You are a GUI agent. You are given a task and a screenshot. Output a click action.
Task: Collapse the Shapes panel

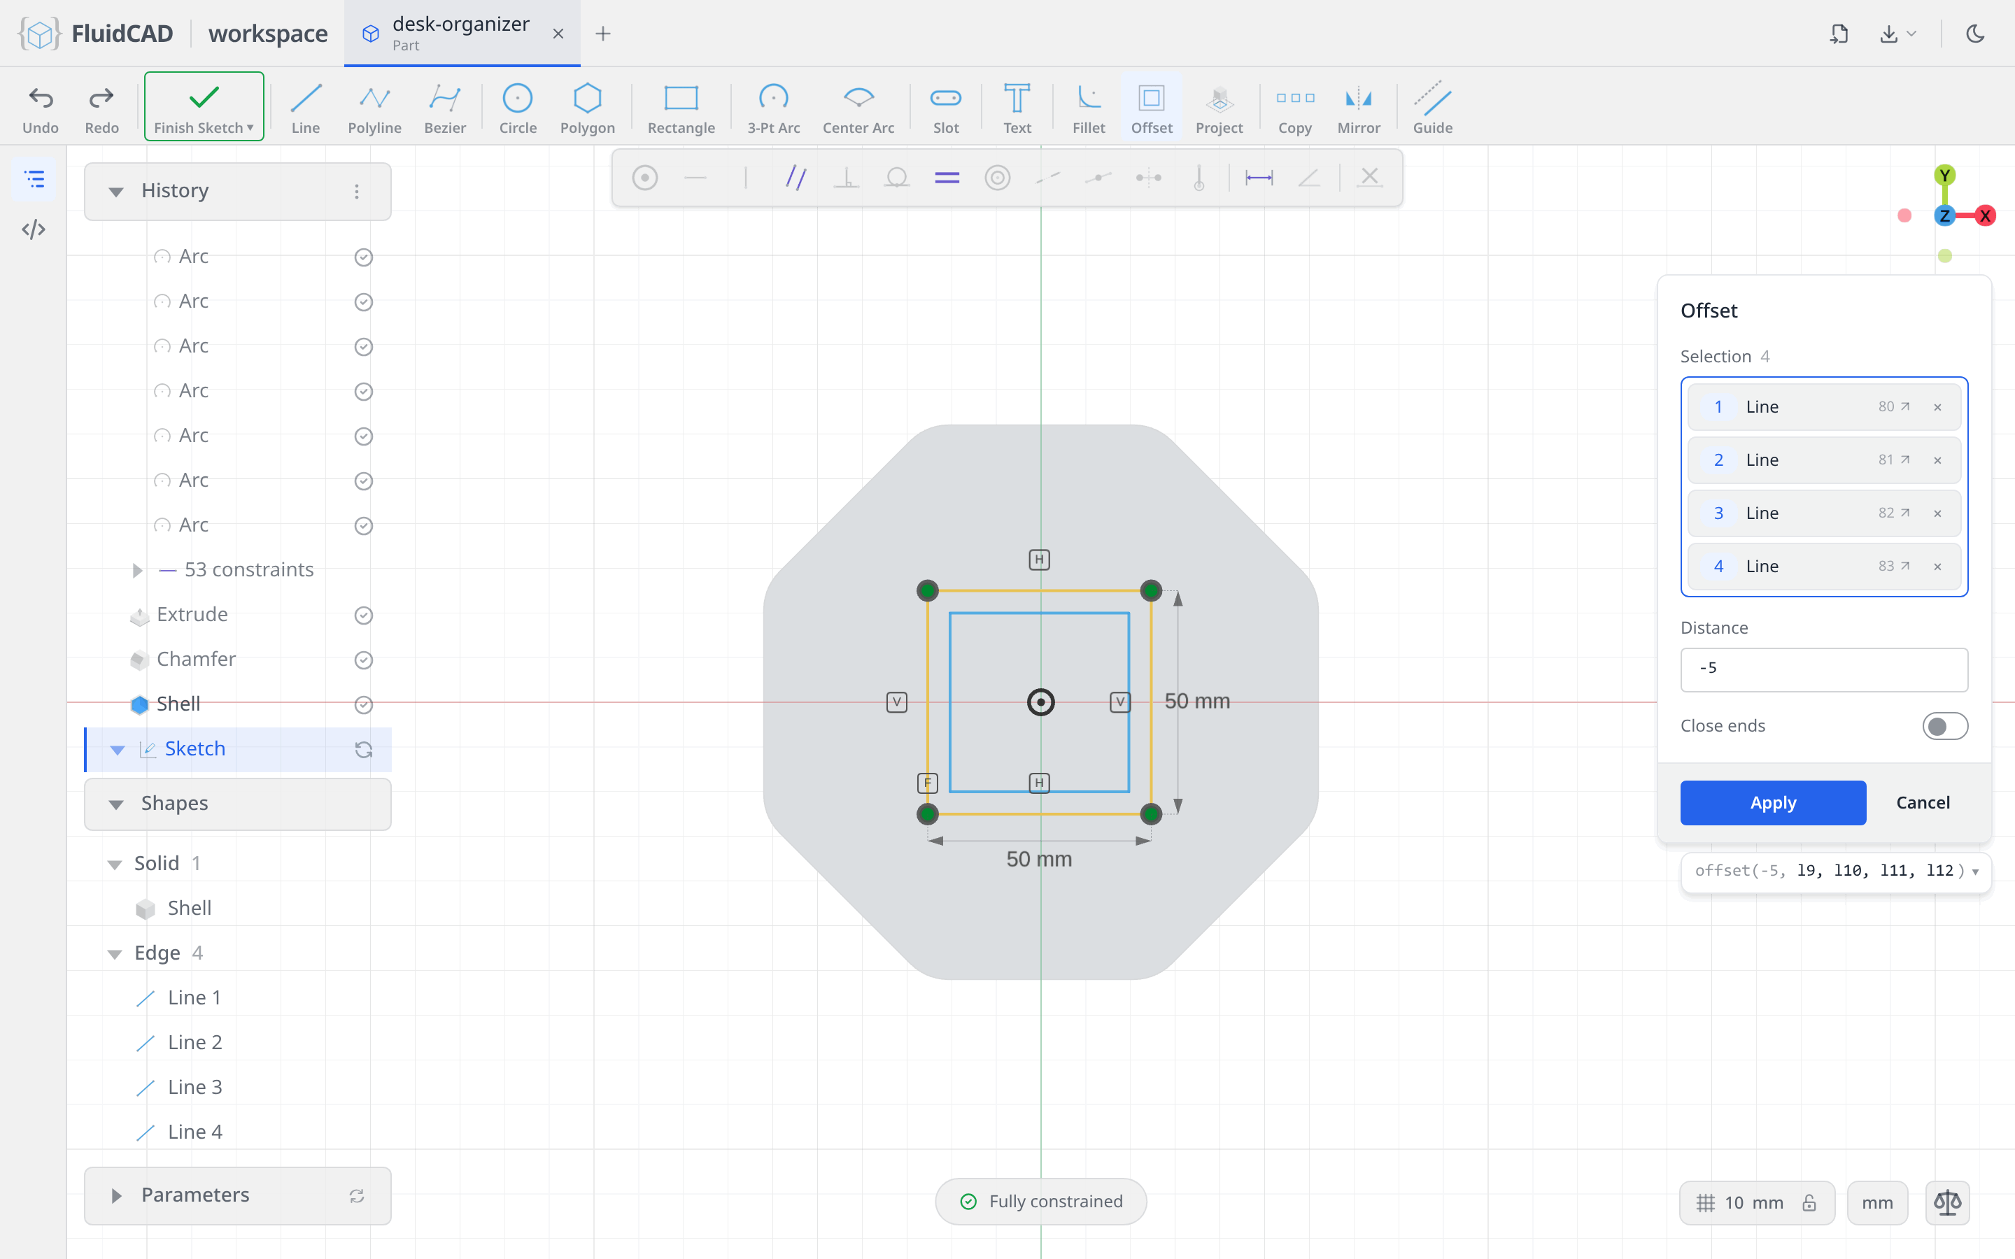[115, 804]
